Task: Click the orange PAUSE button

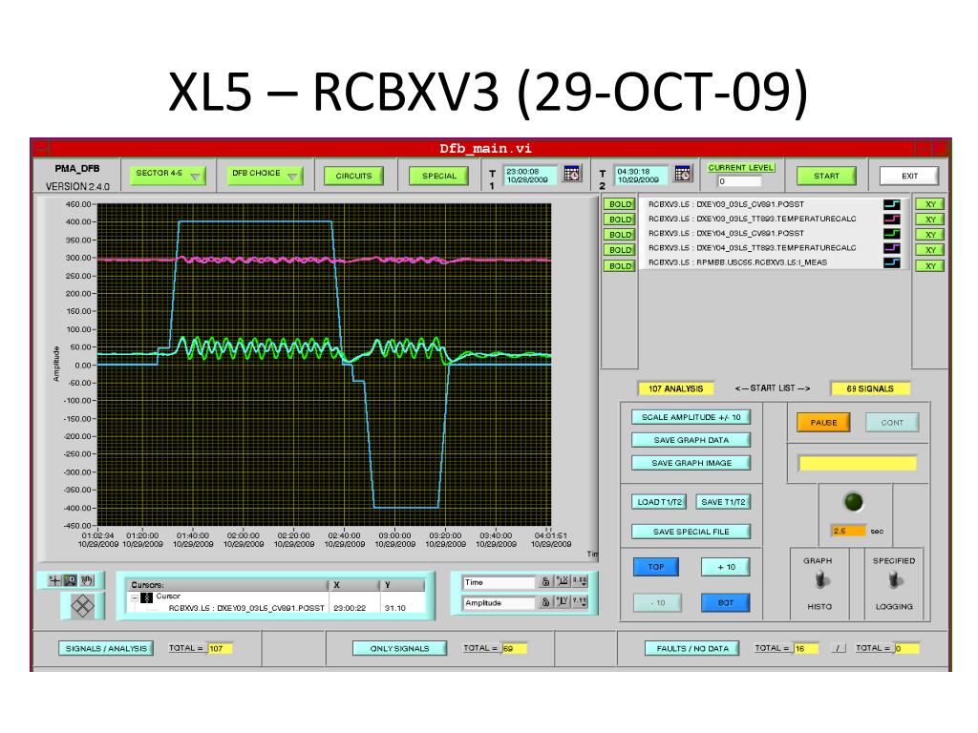Action: point(823,423)
